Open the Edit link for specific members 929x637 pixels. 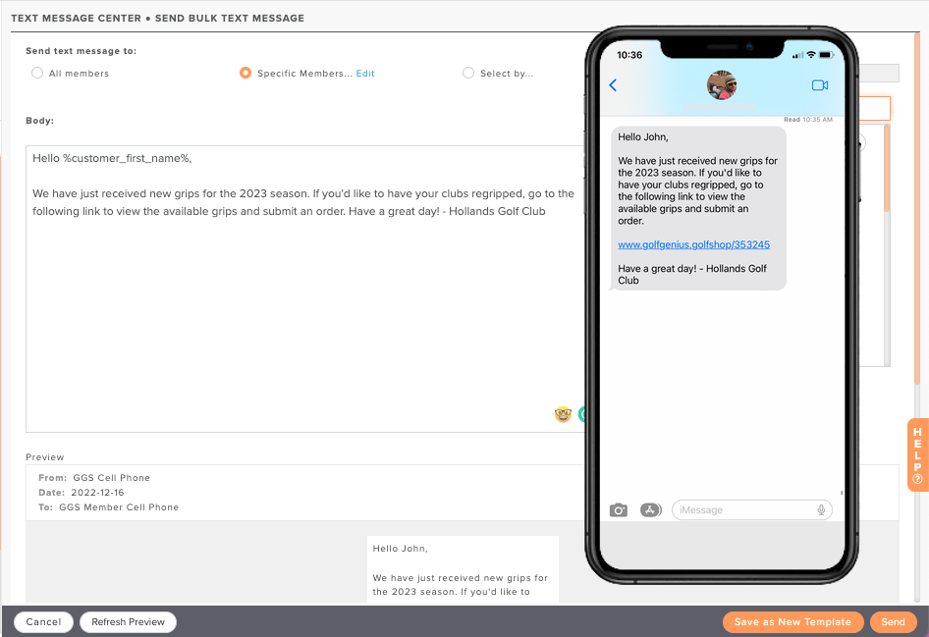pyautogui.click(x=365, y=74)
